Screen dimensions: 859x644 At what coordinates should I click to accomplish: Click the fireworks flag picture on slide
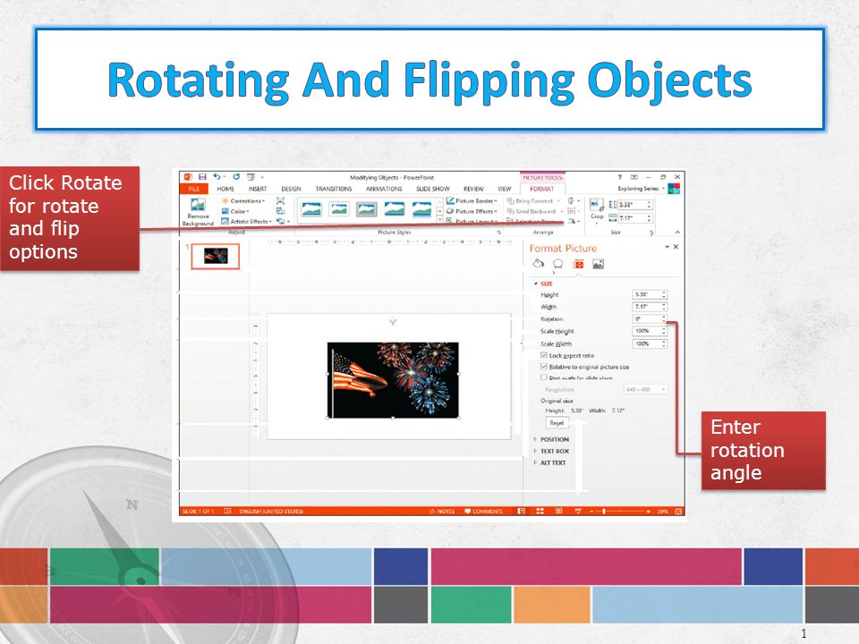click(393, 380)
